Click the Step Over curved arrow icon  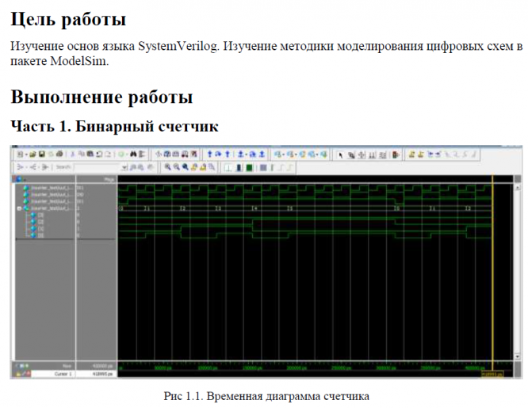pyautogui.click(x=218, y=154)
